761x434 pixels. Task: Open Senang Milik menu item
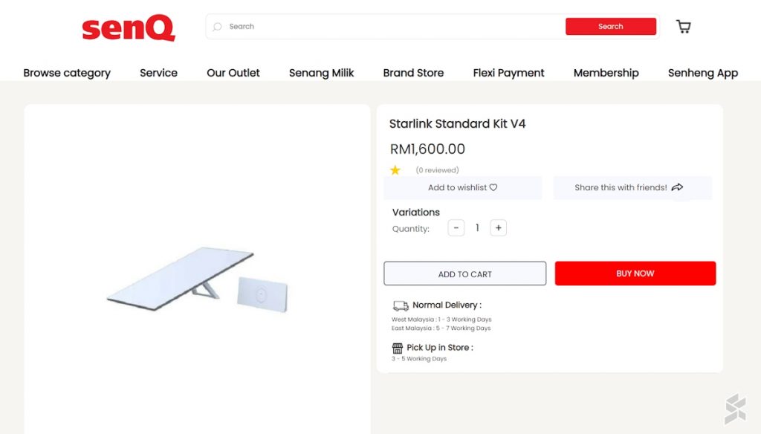(321, 73)
